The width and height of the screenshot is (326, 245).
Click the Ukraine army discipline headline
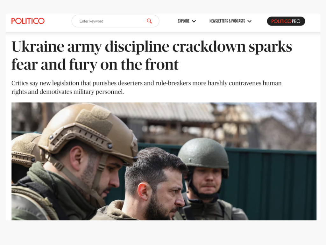pyautogui.click(x=152, y=56)
